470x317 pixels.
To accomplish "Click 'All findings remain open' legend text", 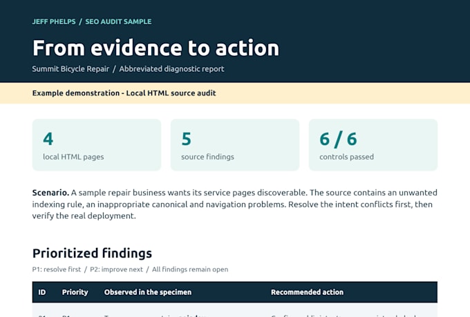I will coord(190,269).
